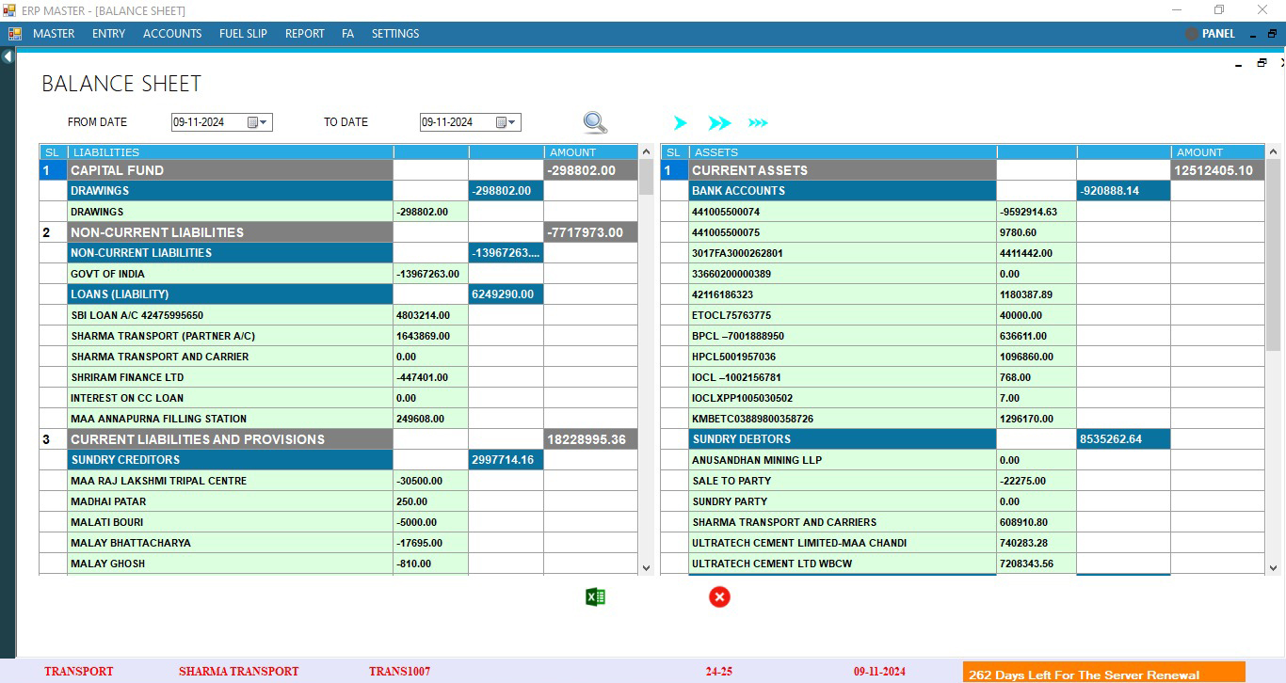Click the PANEL button icon
Viewport: 1286px width, 683px height.
[x=1192, y=33]
